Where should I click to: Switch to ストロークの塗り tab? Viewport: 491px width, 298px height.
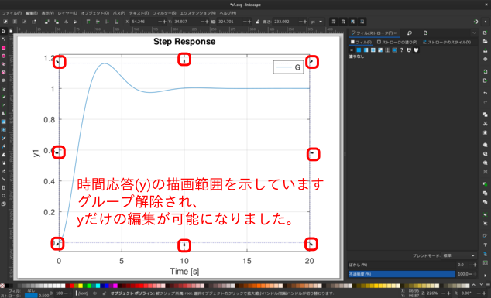coord(397,42)
